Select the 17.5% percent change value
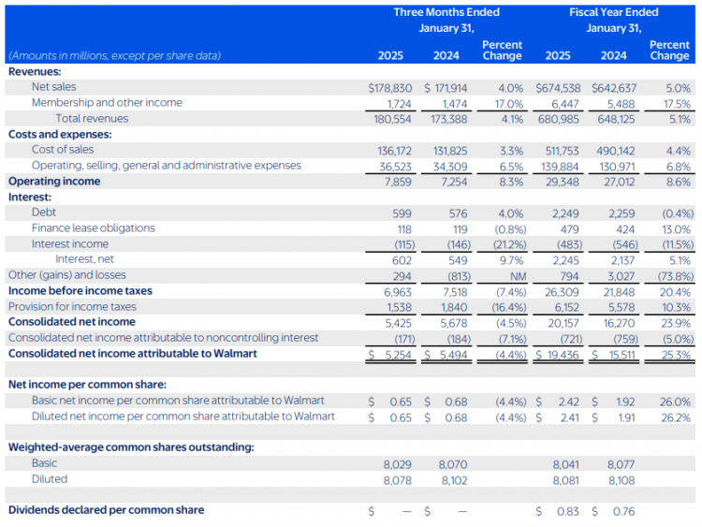 677,104
